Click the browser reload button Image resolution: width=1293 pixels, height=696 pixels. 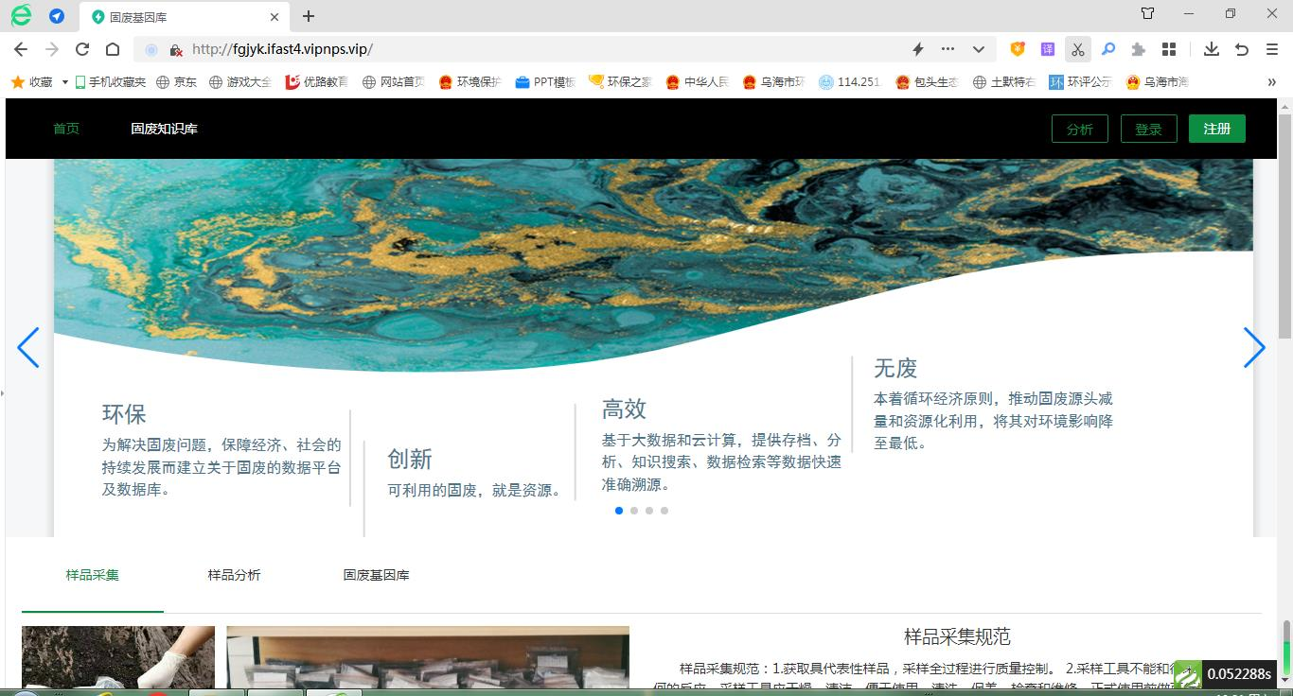tap(82, 49)
